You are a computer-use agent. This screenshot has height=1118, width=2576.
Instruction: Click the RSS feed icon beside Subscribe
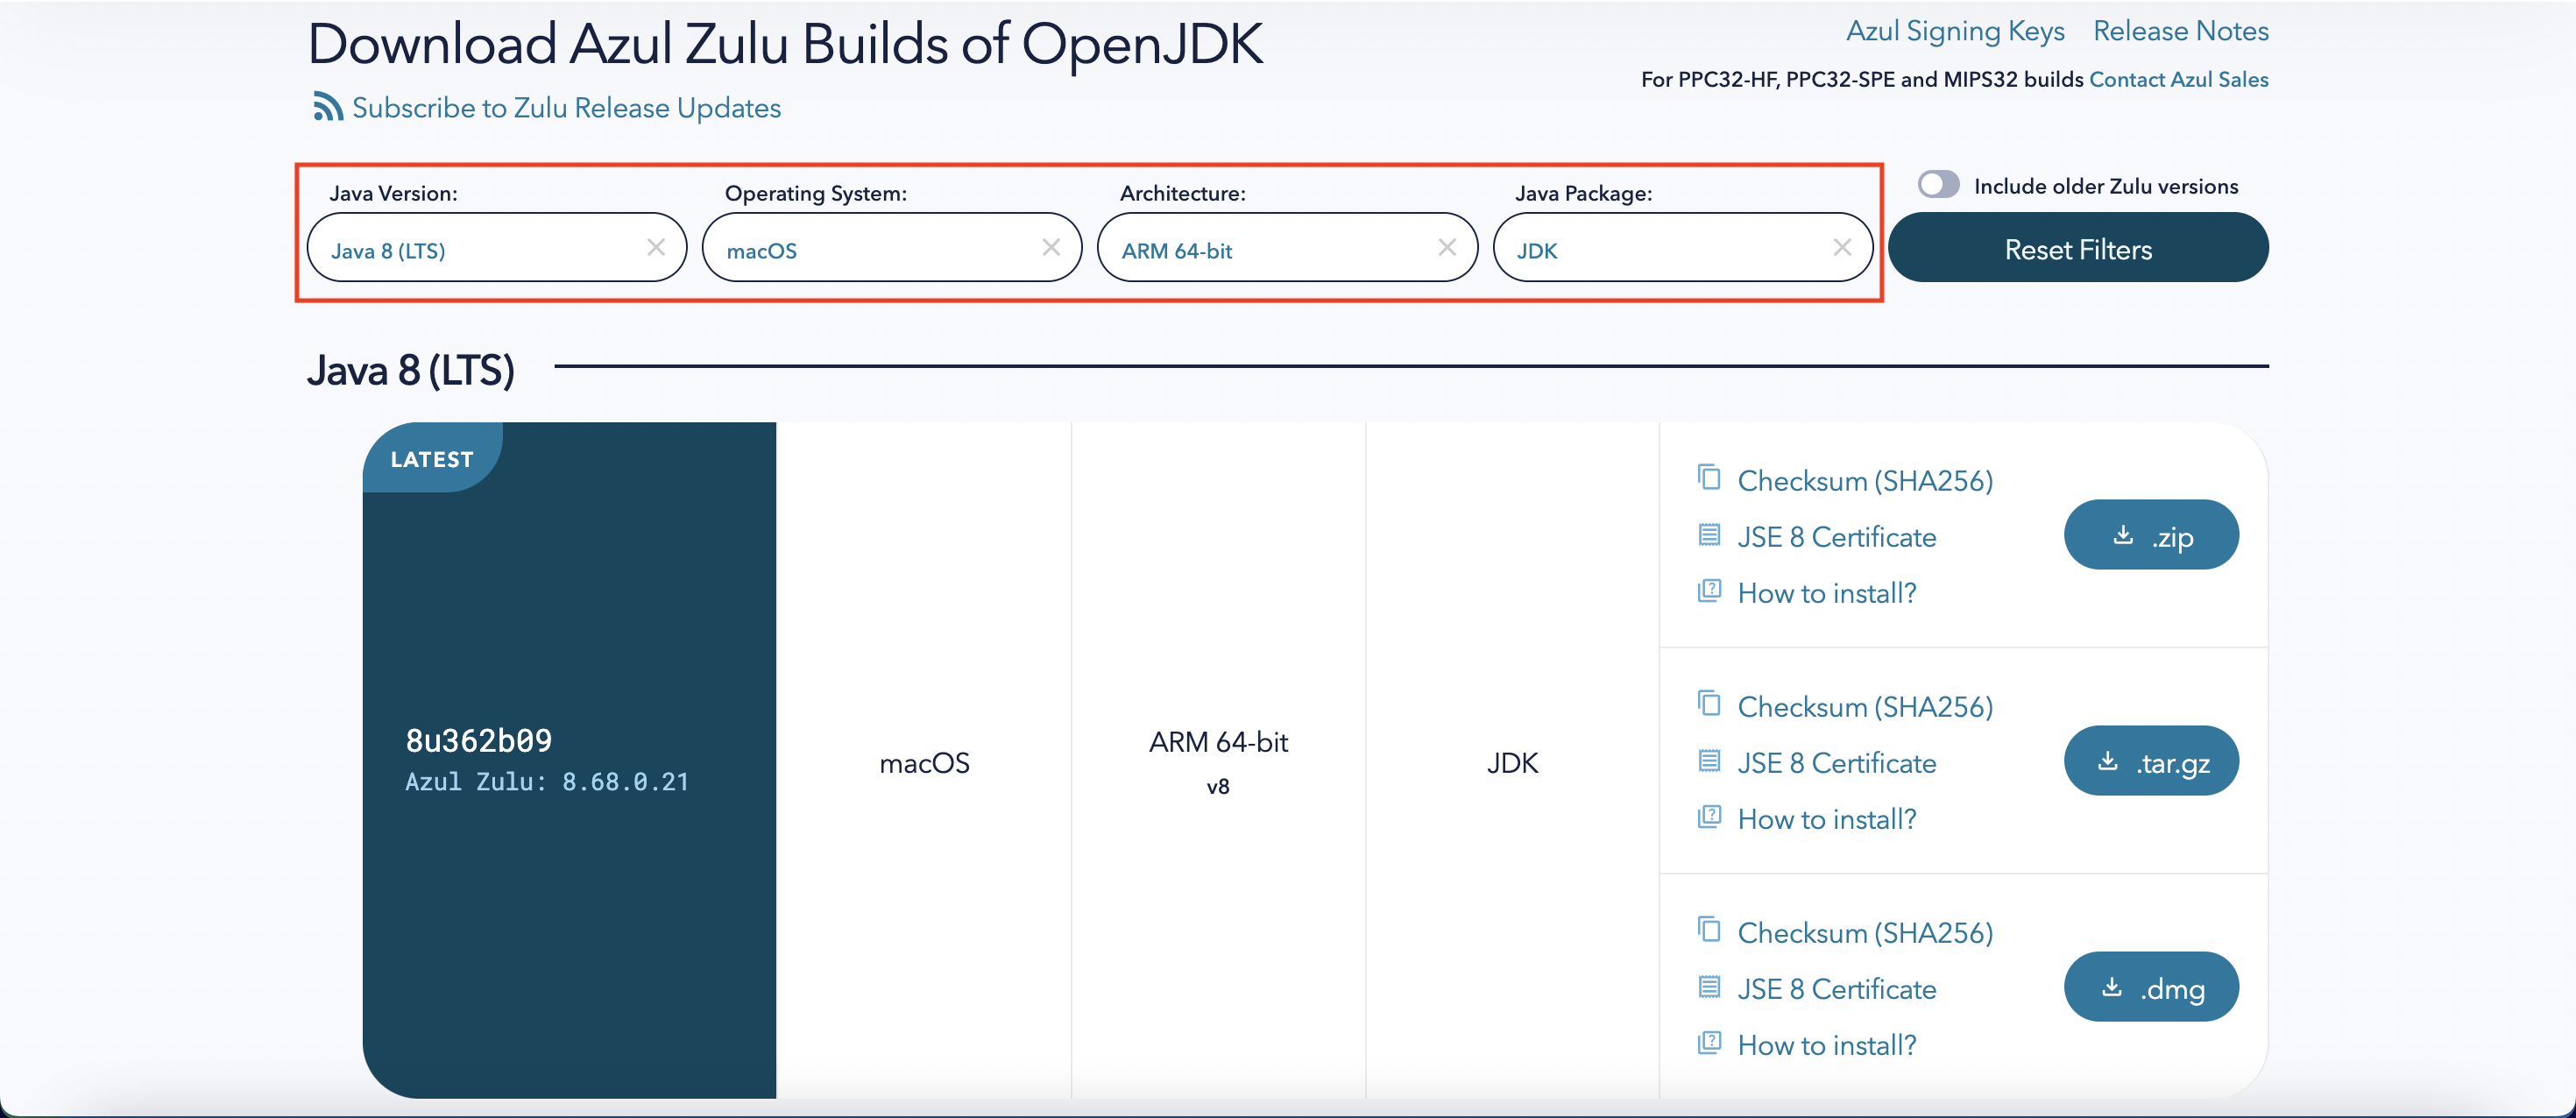[x=327, y=107]
